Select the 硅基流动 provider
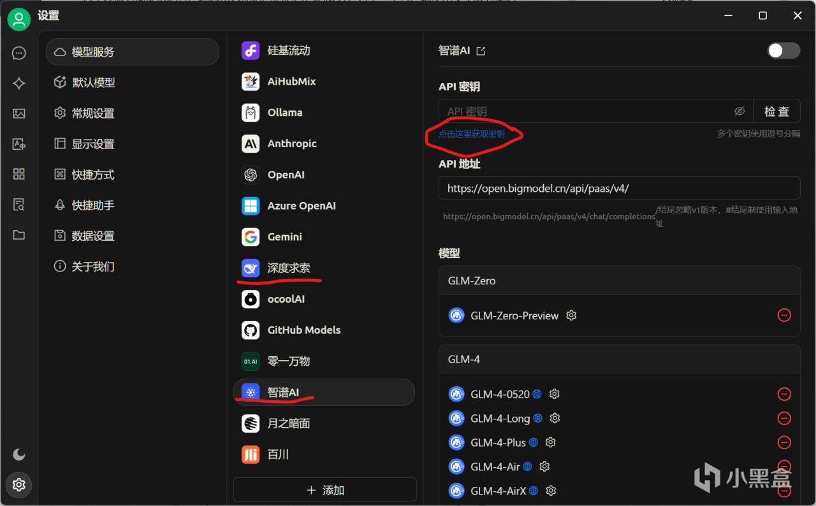The image size is (816, 506). click(324, 50)
